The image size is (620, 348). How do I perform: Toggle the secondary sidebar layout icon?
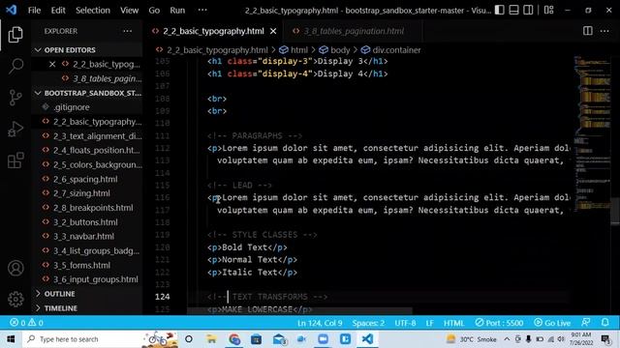pos(528,10)
